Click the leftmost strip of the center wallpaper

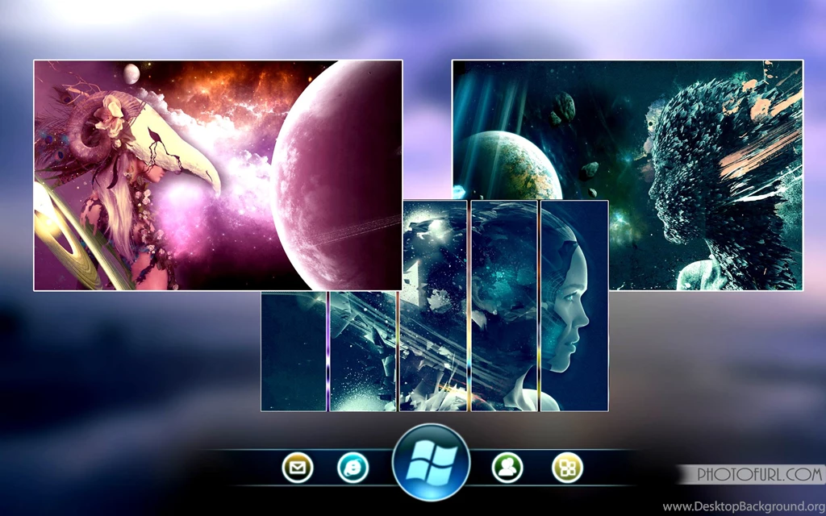(x=294, y=352)
